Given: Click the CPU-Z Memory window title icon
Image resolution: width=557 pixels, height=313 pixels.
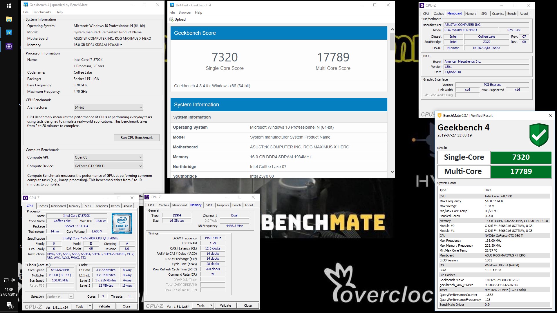Looking at the screenshot, I should pos(147,197).
